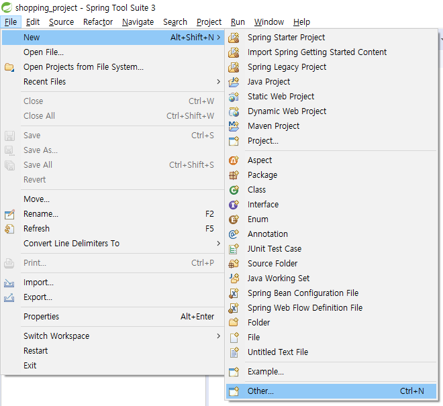Expand Convert Line Delimiters To submenu arrow
443x406 pixels.
tap(218, 243)
